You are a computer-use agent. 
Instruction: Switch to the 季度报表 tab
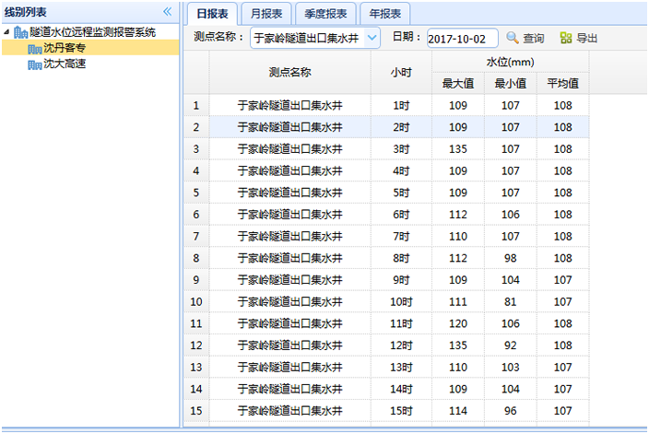(x=324, y=13)
